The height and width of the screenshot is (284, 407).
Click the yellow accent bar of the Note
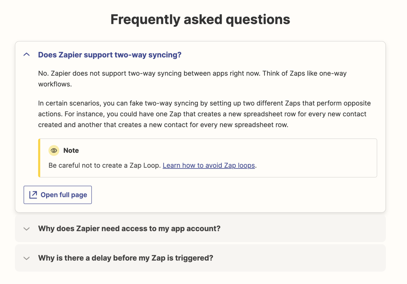pos(39,158)
